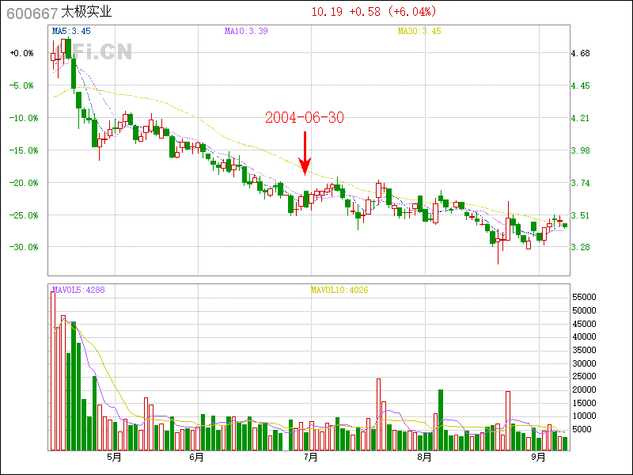The image size is (633, 475).
Task: Click the 6月 label on the time axis
Action: click(x=197, y=457)
